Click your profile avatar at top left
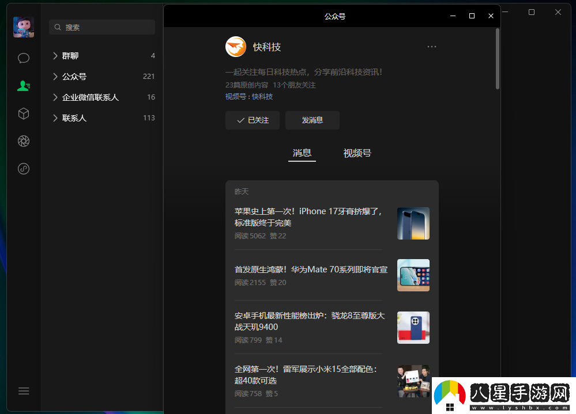The image size is (576, 414). (x=23, y=26)
